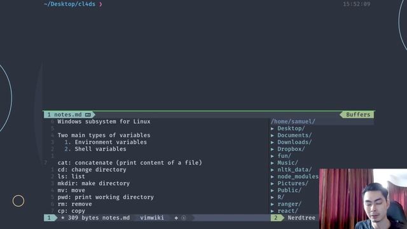Open the Desktop/ entry in Nerdtree

tap(291, 128)
